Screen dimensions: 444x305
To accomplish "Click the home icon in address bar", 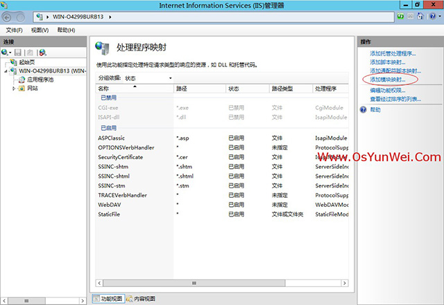I will 420,17.
